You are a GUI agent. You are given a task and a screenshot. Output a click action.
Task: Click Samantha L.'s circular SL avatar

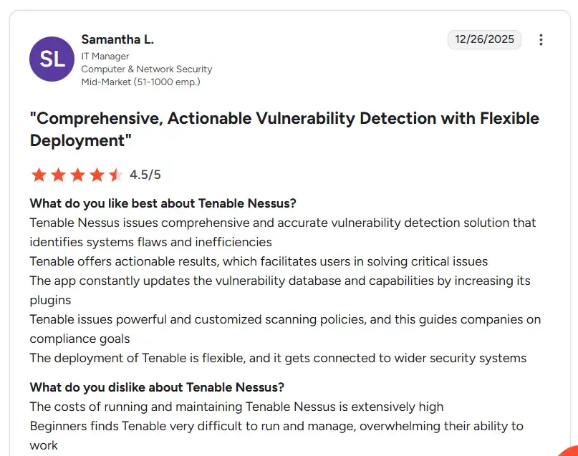51,59
